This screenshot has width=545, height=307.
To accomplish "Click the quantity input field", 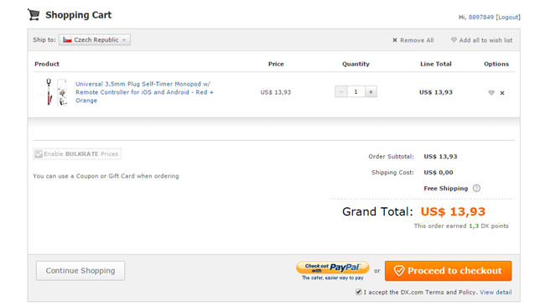I will pyautogui.click(x=356, y=91).
